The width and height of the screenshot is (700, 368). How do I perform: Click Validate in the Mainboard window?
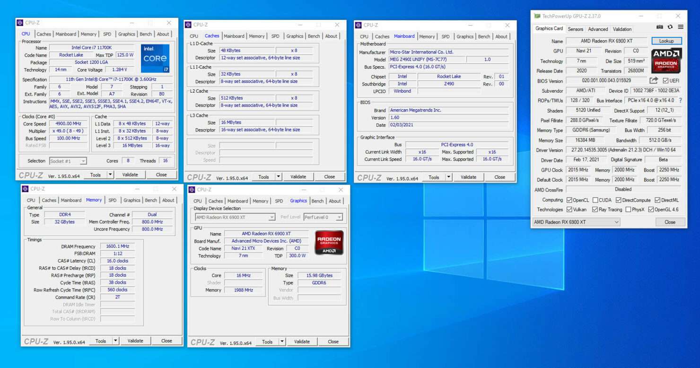(468, 177)
